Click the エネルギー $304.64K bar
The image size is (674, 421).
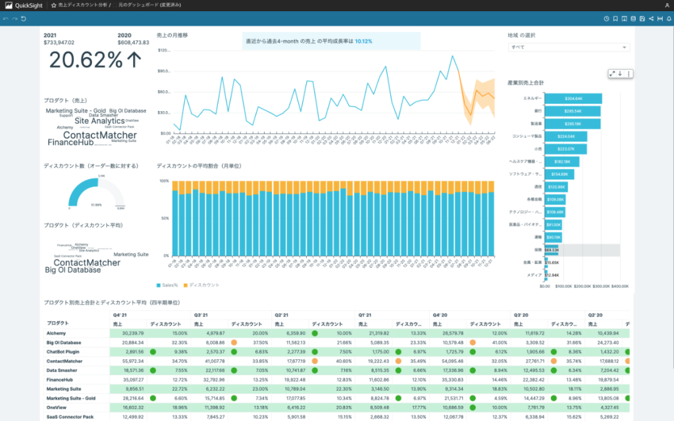pos(573,99)
